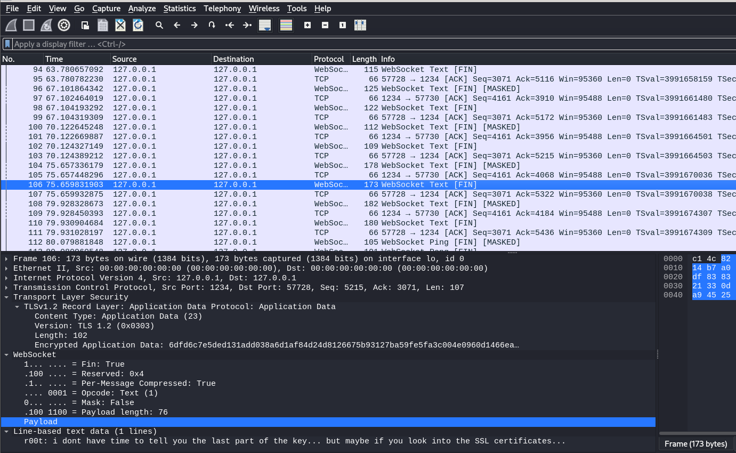Click the Find packet magnifier icon
The image size is (736, 453).
click(x=159, y=25)
